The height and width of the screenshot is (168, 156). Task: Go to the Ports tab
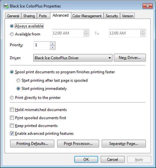coord(43,16)
